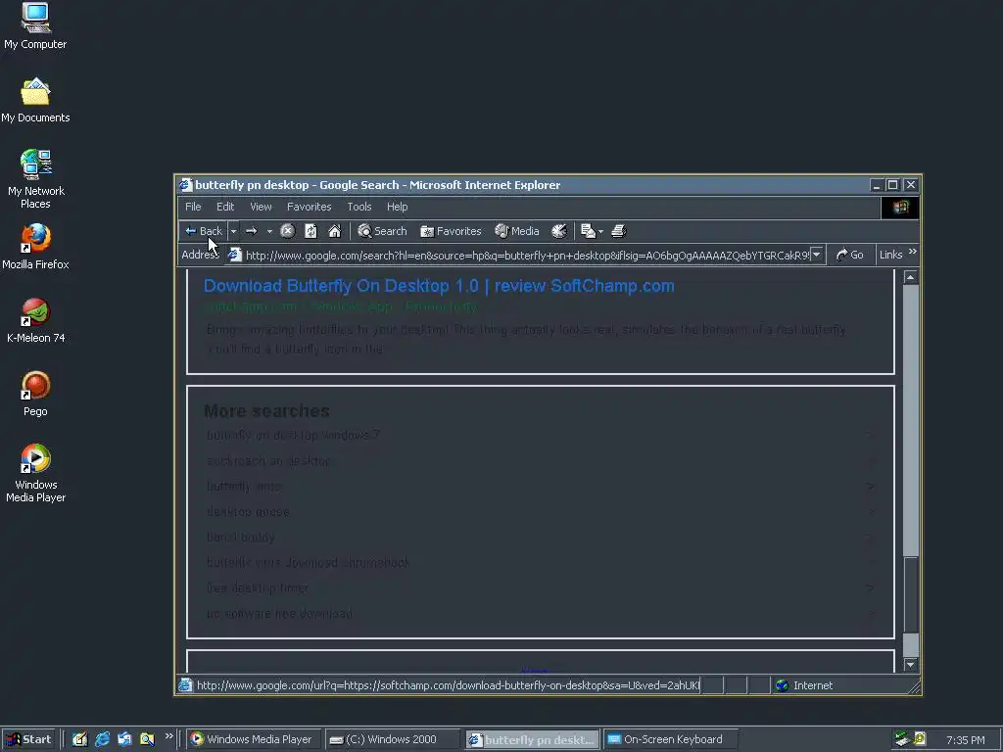Open My Computer desktop icon
Viewport: 1003px width, 752px height.
click(35, 26)
